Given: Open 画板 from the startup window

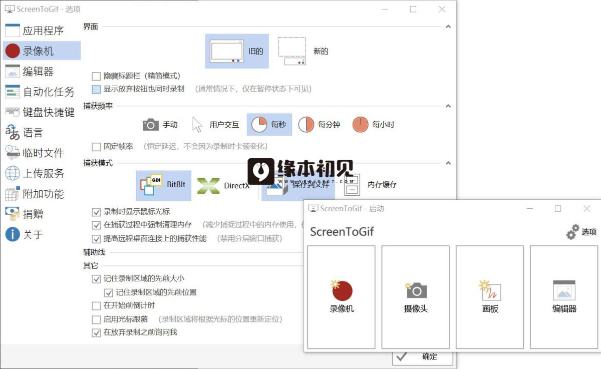Looking at the screenshot, I should click(490, 297).
